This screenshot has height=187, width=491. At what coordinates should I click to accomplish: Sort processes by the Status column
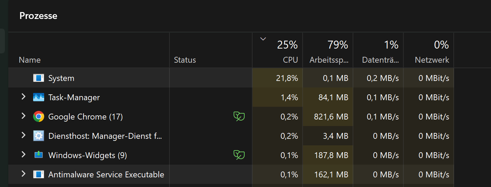pyautogui.click(x=185, y=60)
